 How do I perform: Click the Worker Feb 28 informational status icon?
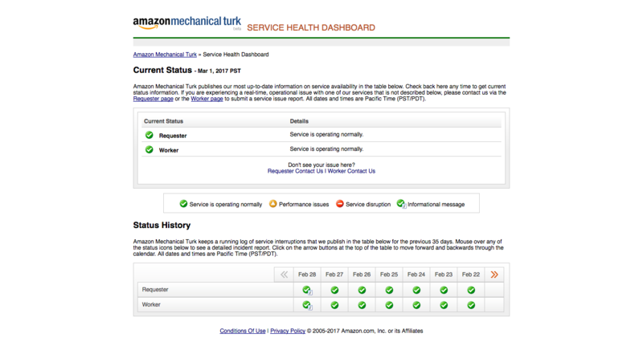[x=307, y=305]
